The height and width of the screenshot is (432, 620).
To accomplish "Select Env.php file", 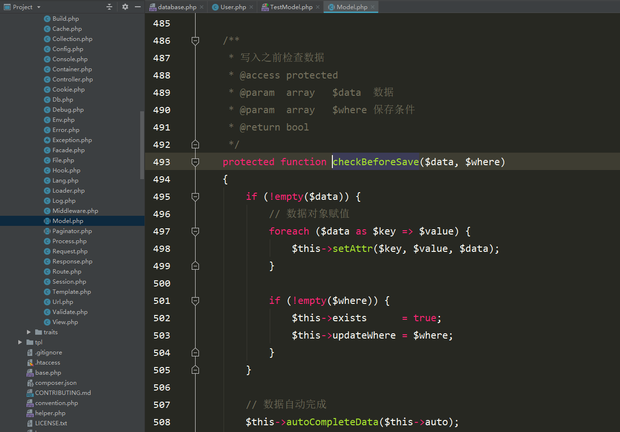I will pos(64,120).
